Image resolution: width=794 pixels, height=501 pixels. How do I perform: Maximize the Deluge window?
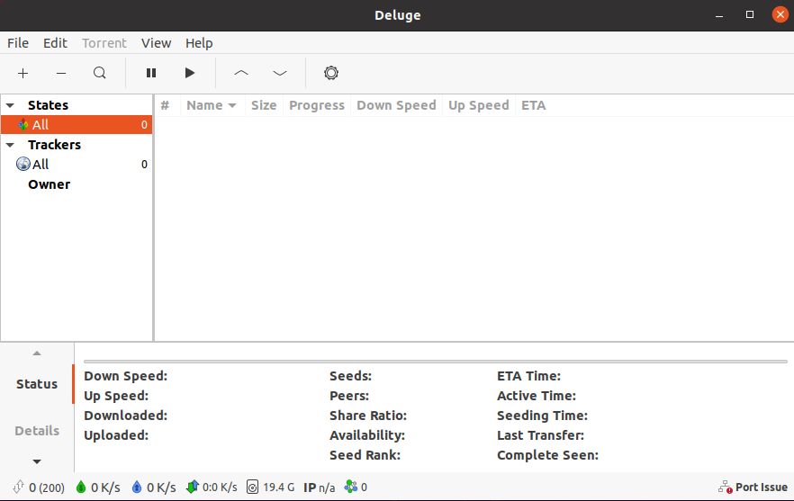point(750,14)
